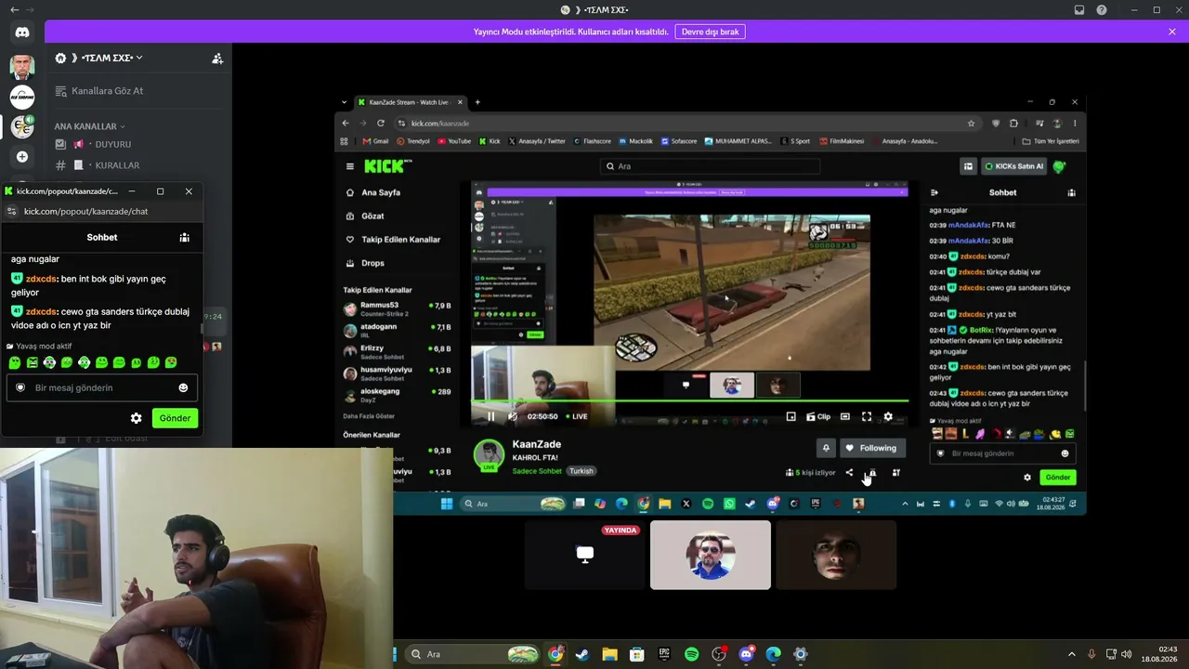
Task: Enter fullscreen on Kick player
Action: point(867,416)
